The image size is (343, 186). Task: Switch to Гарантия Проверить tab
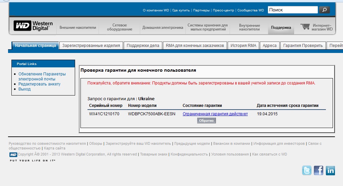point(303,46)
